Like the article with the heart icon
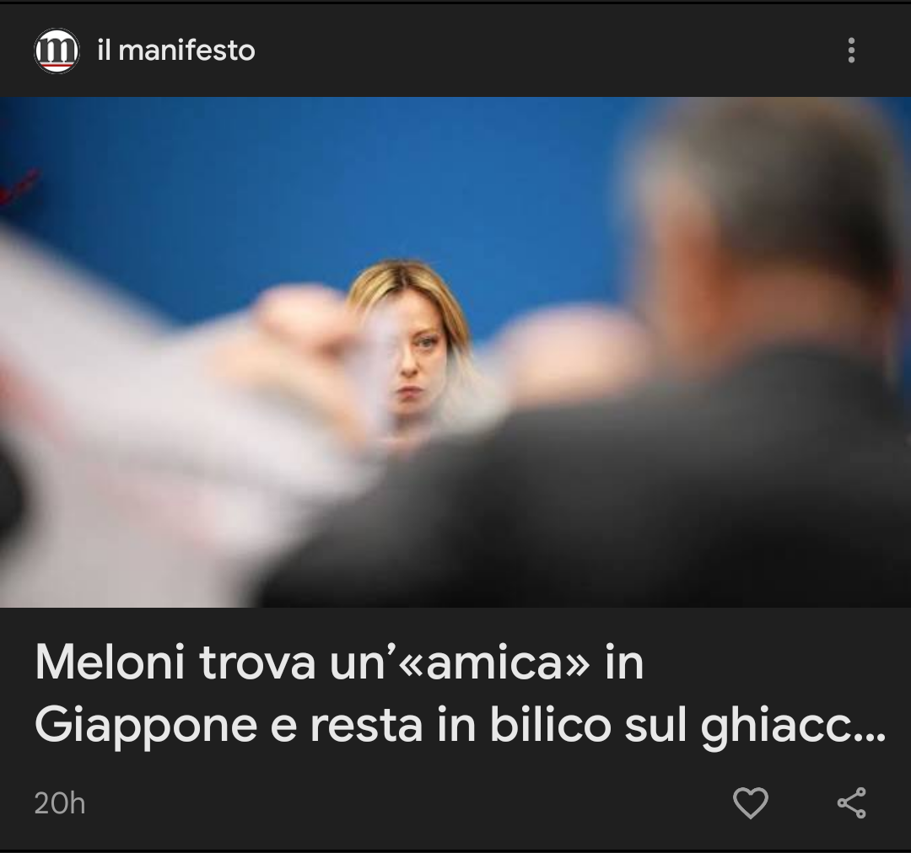 (750, 802)
